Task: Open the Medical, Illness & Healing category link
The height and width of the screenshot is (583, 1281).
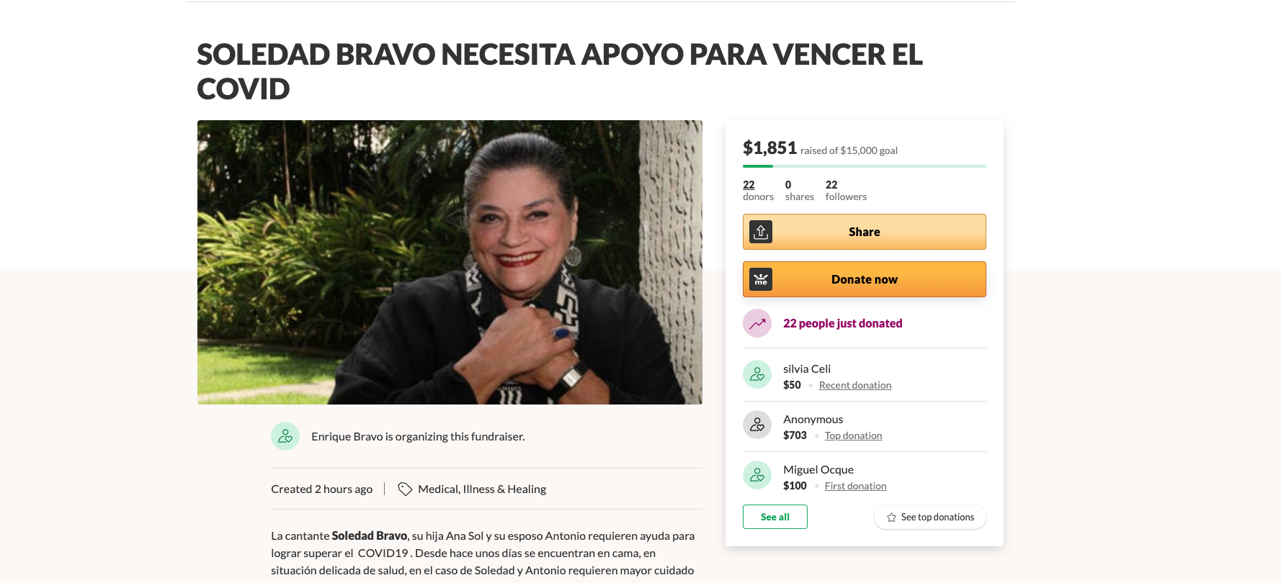Action: coord(482,489)
